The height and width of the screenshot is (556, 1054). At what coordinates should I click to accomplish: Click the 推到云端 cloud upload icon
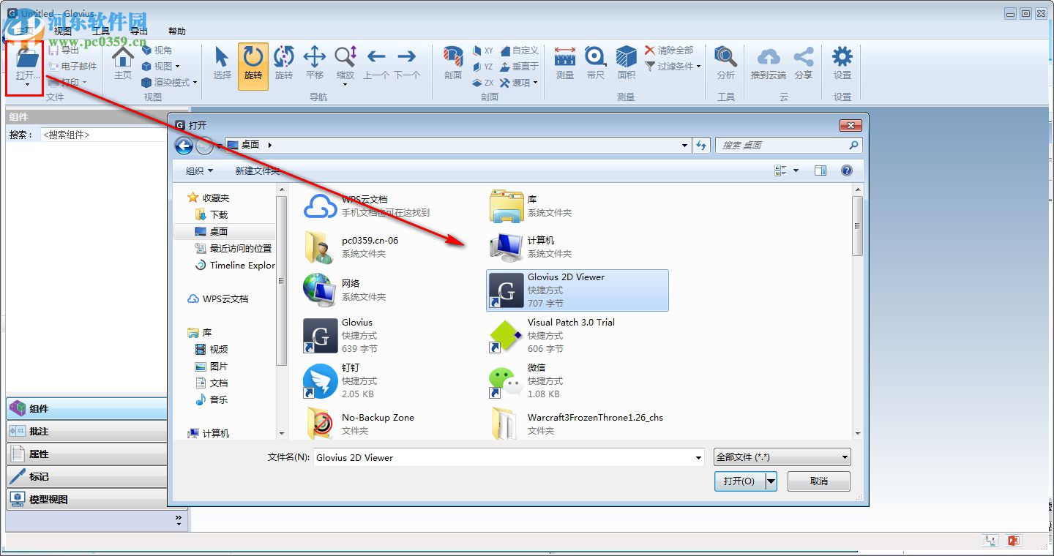point(769,63)
